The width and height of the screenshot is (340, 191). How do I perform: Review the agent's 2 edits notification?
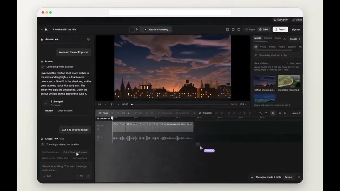click(288, 177)
